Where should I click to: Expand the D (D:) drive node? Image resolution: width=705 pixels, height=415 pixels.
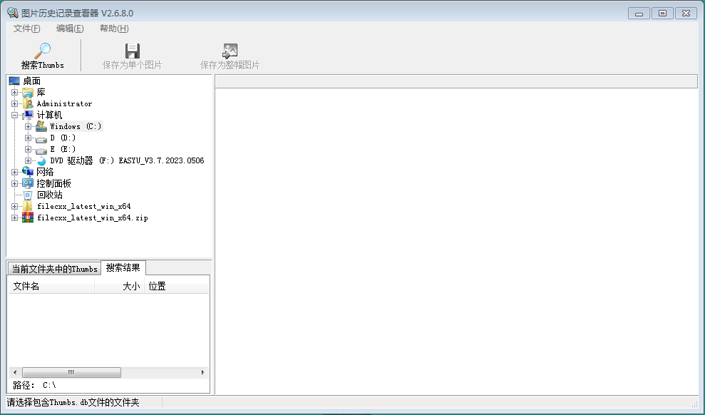coord(29,138)
